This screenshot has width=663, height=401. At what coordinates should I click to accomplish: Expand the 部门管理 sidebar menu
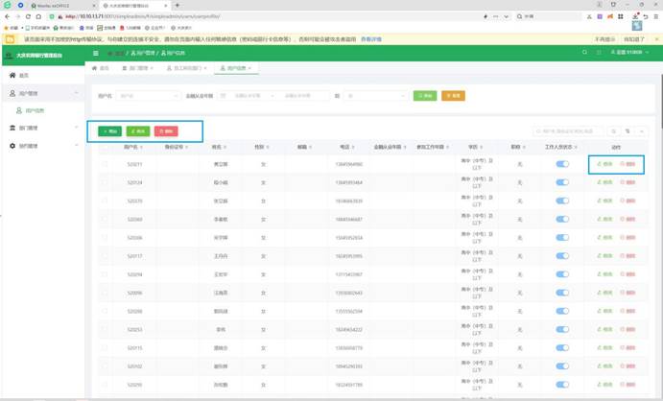coord(40,128)
